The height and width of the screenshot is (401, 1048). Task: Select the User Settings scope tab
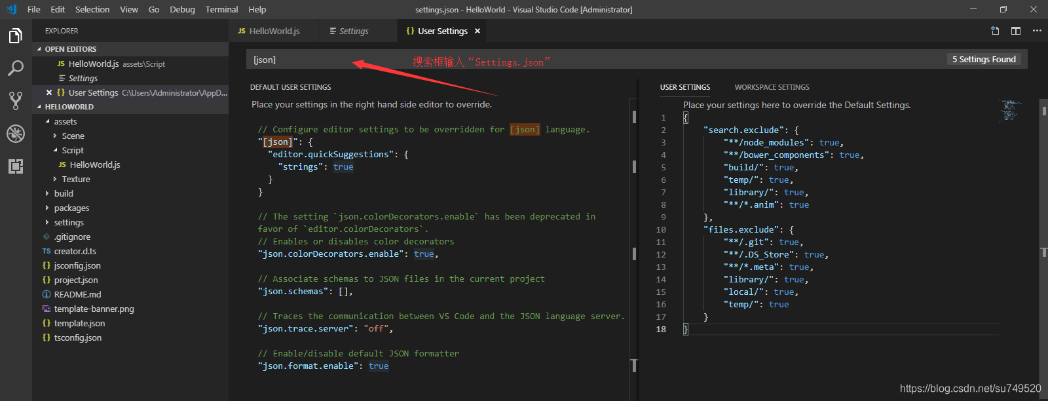(685, 87)
